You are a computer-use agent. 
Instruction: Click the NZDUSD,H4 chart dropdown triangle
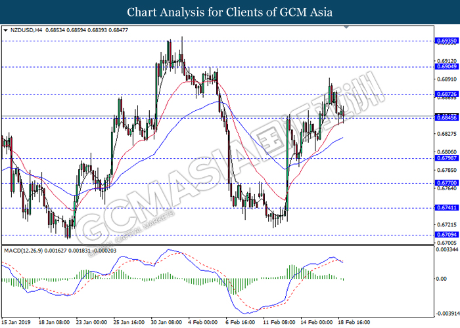click(x=5, y=30)
